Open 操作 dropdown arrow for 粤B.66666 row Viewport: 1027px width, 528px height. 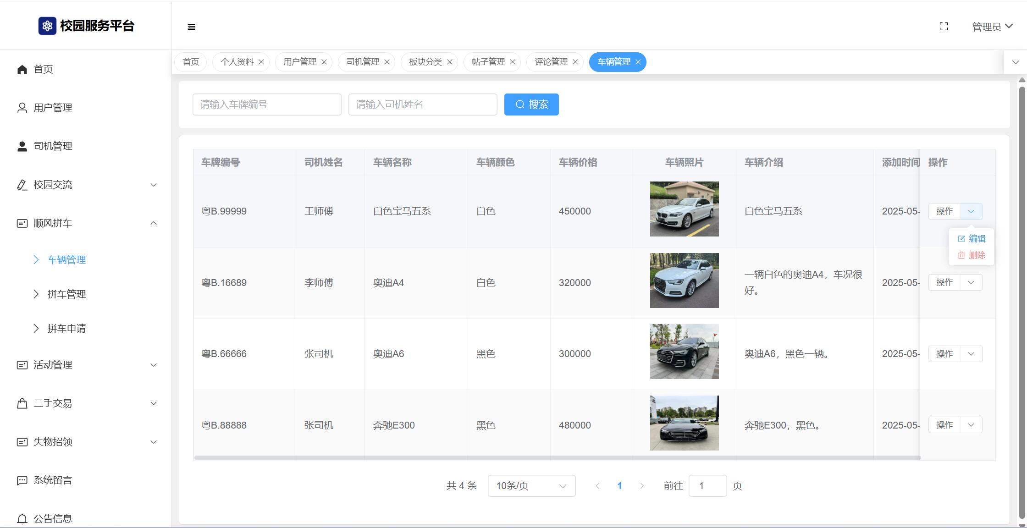(971, 354)
